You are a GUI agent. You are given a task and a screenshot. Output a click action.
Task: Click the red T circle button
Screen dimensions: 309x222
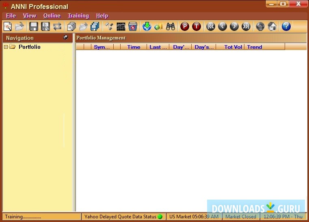point(197,27)
